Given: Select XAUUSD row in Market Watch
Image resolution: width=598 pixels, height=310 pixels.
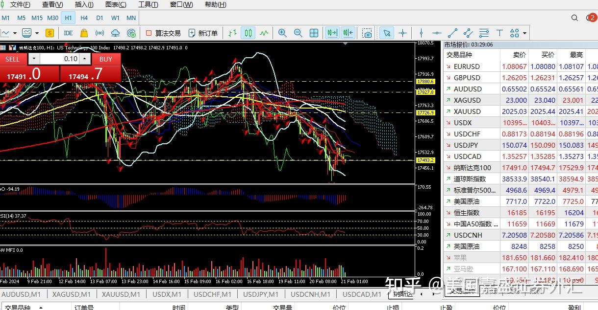Looking at the screenshot, I should tap(521, 111).
